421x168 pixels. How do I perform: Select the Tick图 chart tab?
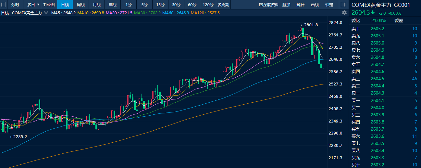point(49,5)
